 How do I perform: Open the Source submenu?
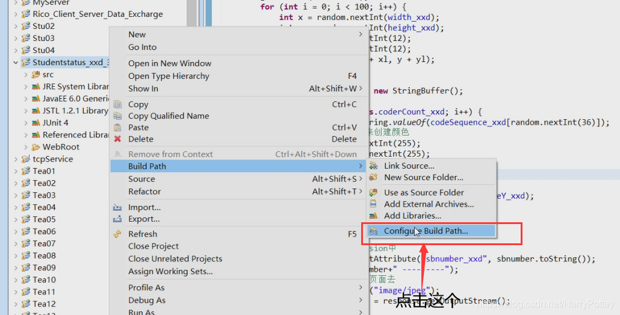point(238,179)
